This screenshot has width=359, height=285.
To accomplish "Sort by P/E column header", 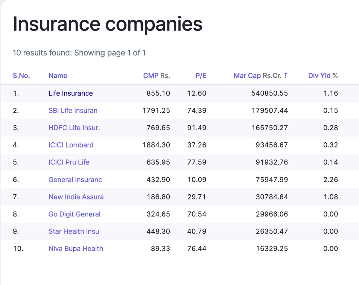I will click(201, 76).
